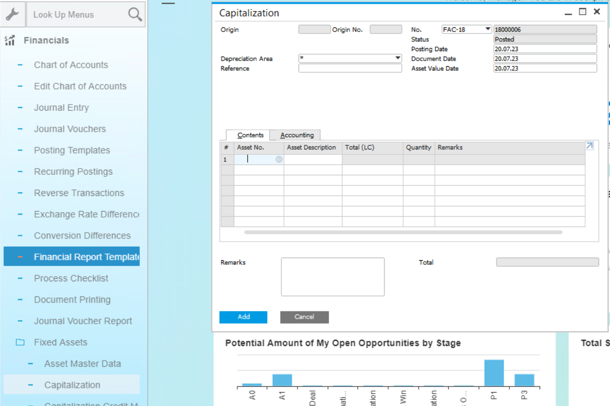Switch to the Accounting tab
The image size is (610, 406).
point(296,135)
